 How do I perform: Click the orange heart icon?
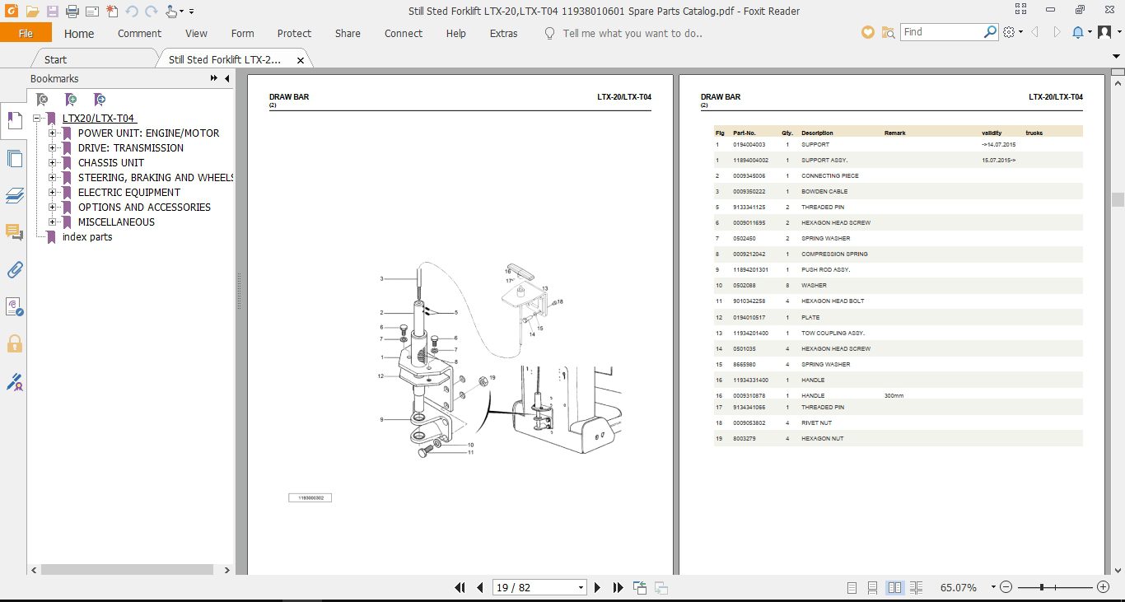tap(867, 32)
